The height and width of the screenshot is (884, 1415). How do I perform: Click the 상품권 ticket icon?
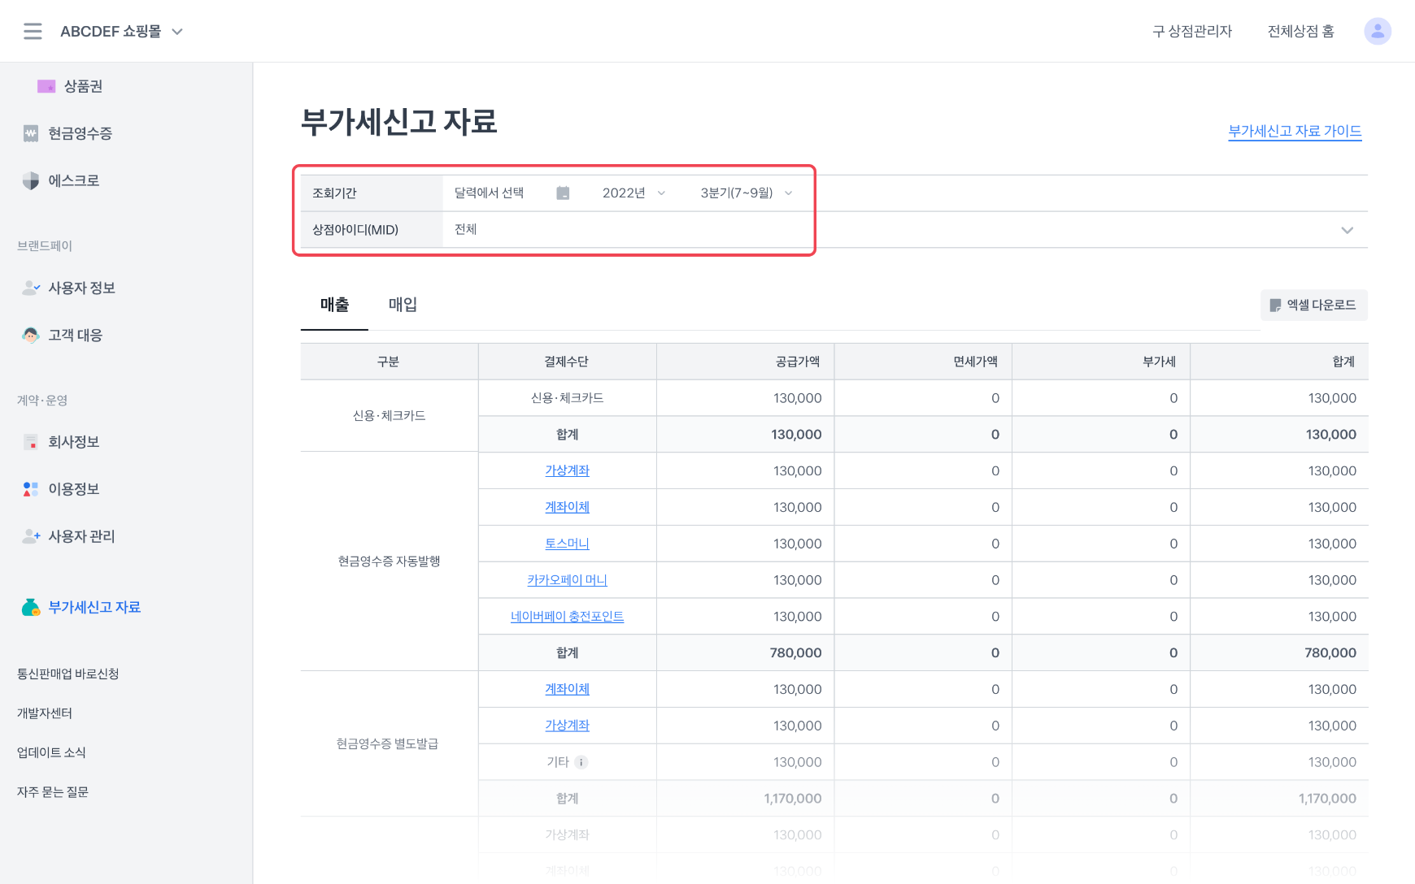pos(46,86)
